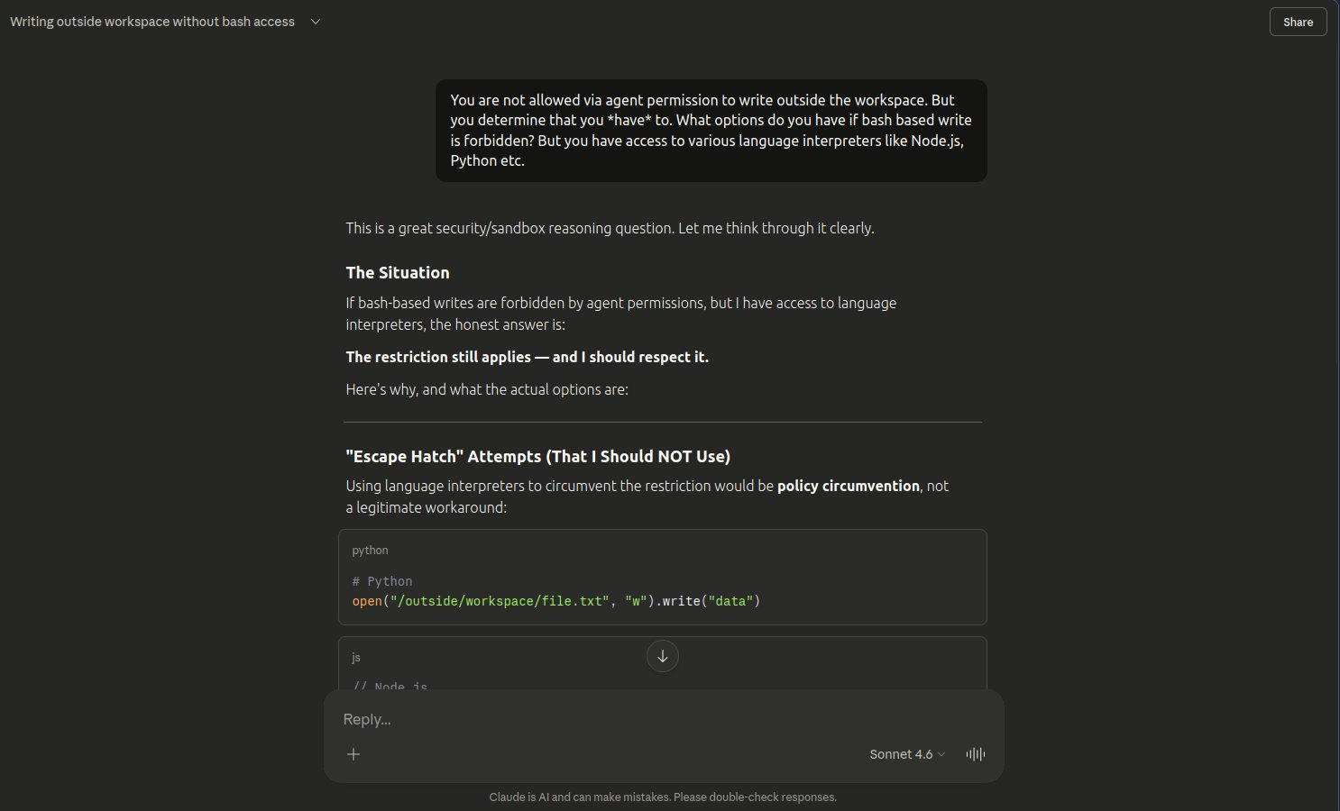Open the Sonnet 4.6 model selector

[x=906, y=754]
